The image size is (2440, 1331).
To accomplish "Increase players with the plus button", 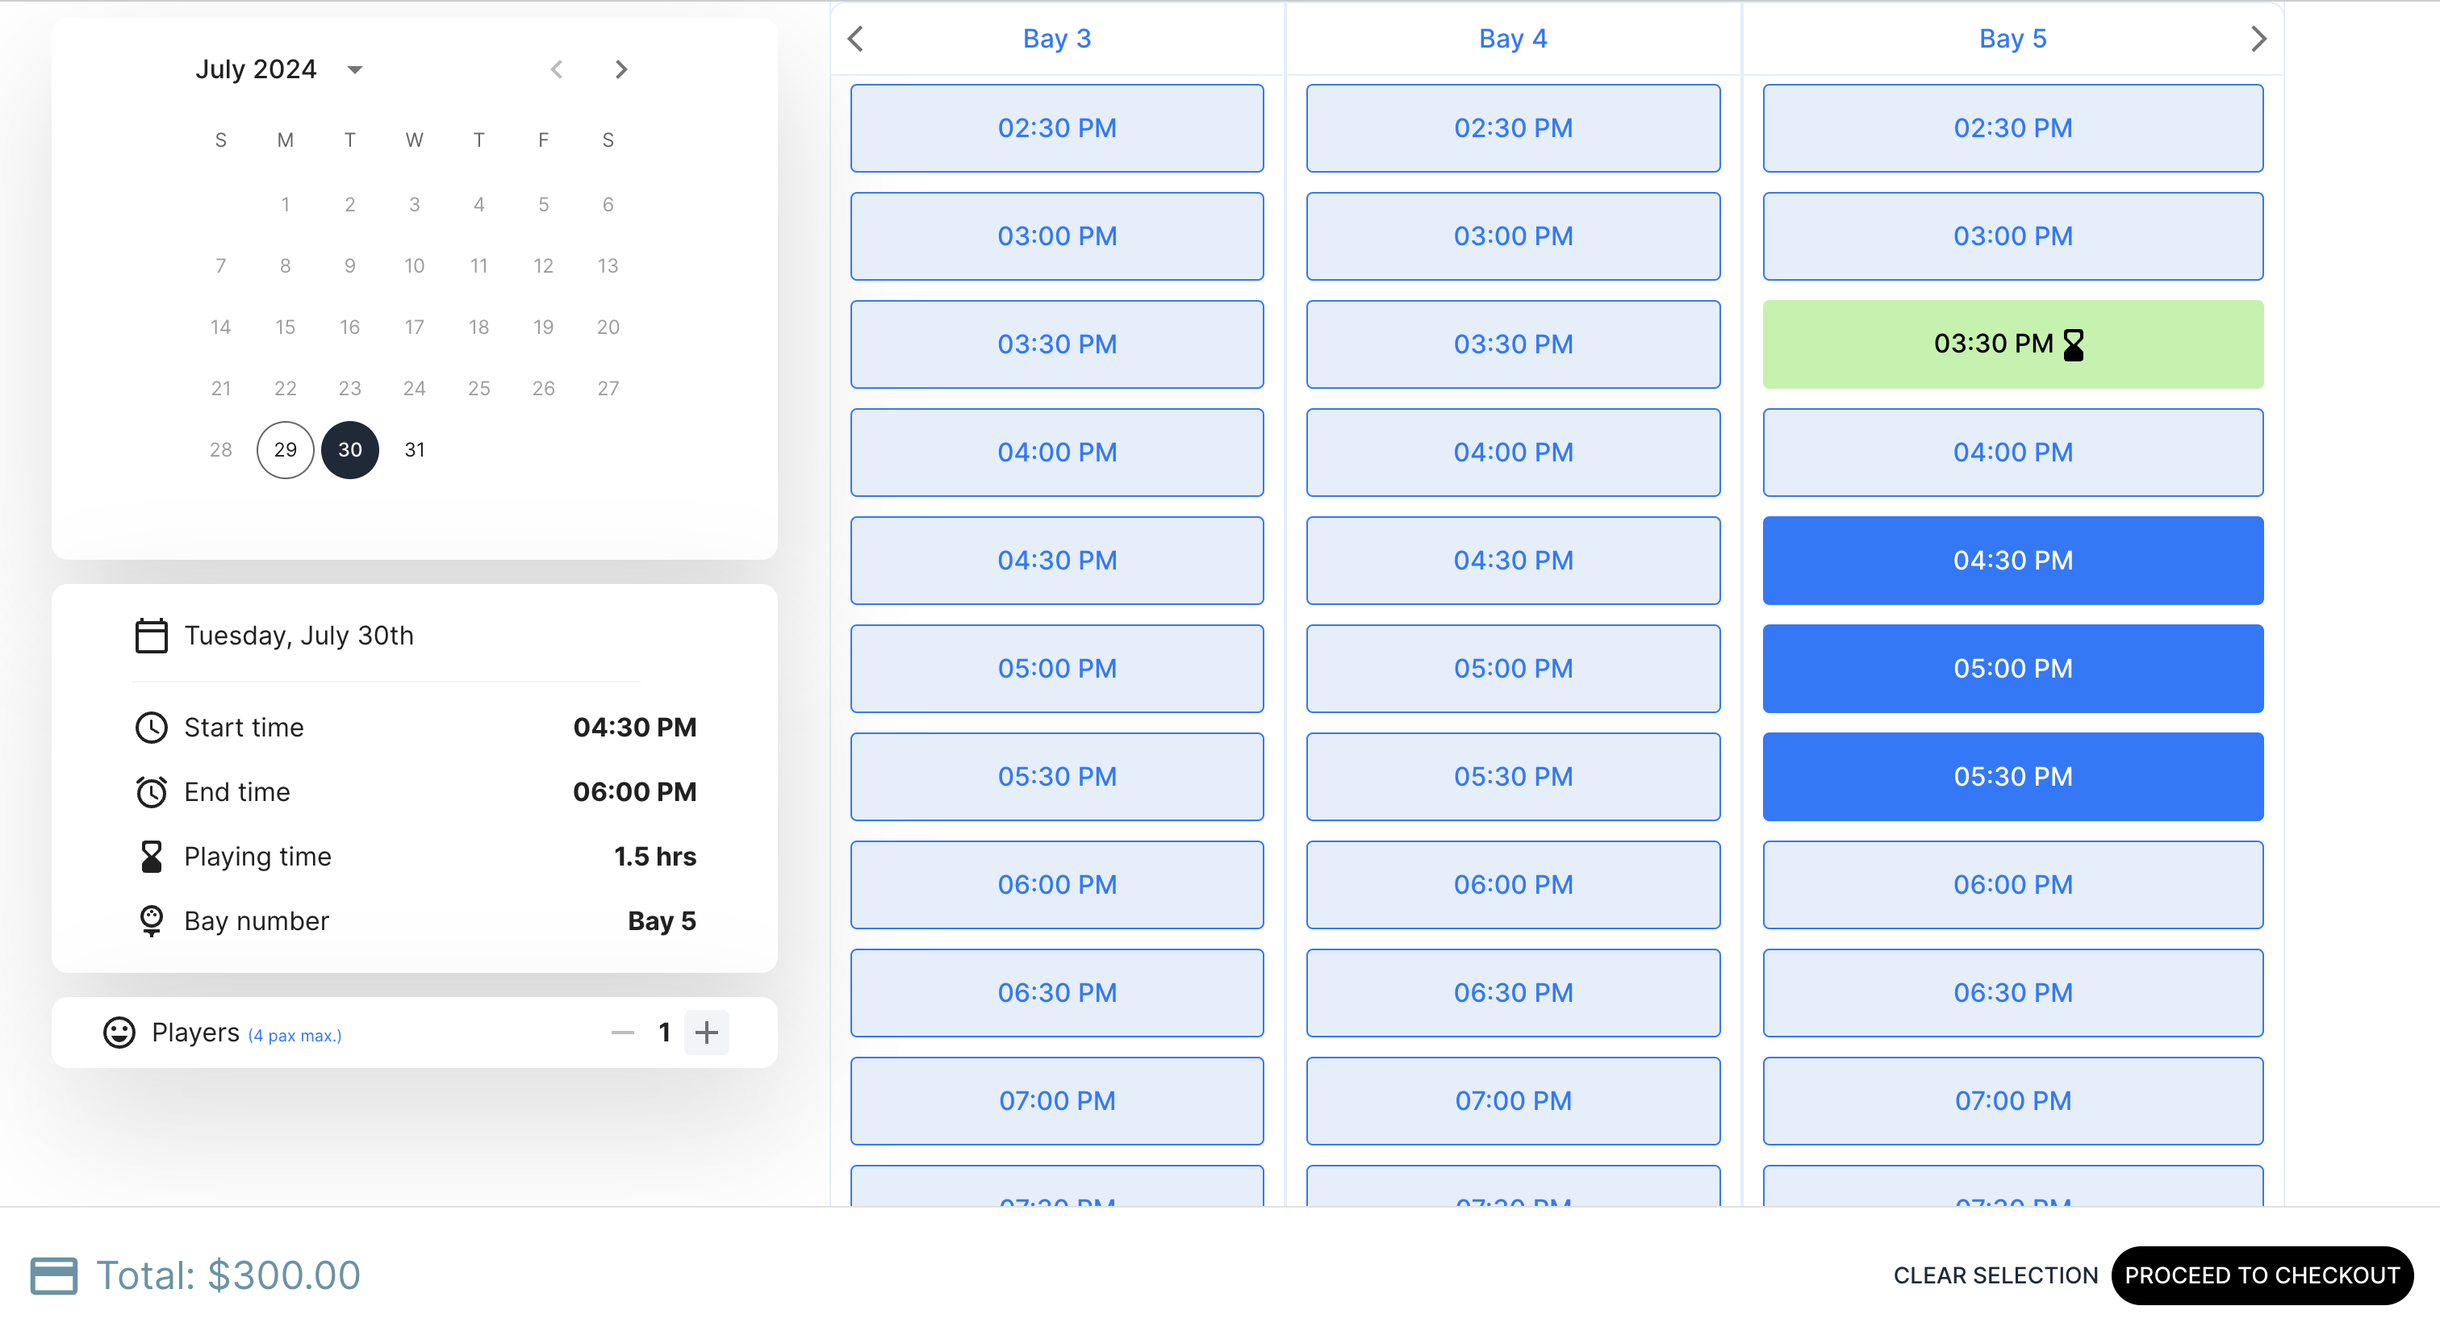I will pyautogui.click(x=707, y=1033).
